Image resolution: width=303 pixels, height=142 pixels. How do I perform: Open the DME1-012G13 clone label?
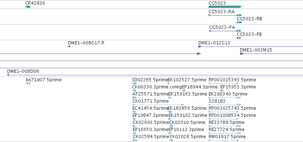(214, 43)
